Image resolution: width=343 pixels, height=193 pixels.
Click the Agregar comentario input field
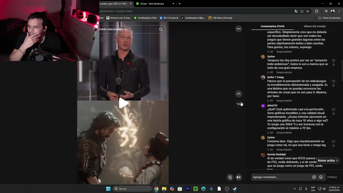click(281, 177)
